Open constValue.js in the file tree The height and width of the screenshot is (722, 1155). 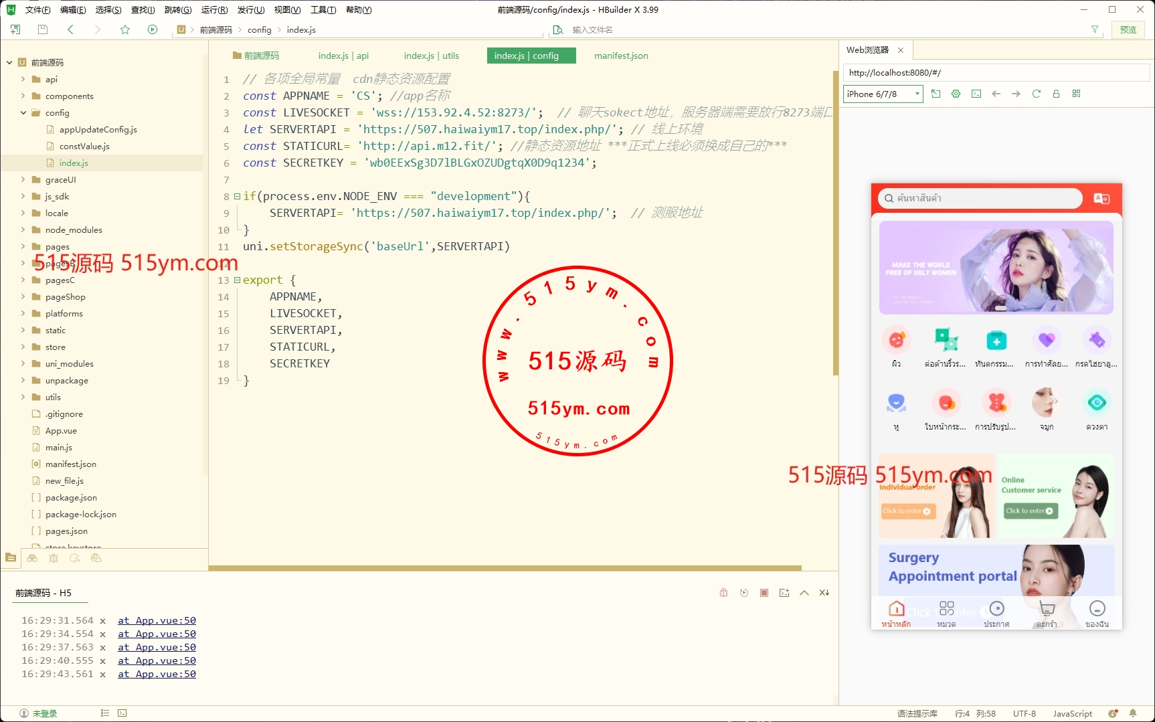(84, 146)
